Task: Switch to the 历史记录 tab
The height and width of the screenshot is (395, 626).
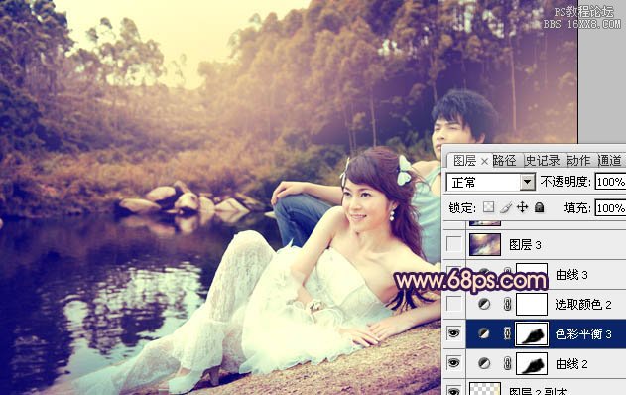Action: [542, 161]
